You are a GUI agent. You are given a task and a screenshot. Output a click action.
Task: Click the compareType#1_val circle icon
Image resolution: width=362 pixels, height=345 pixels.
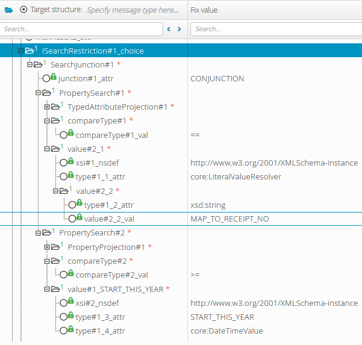[63, 135]
